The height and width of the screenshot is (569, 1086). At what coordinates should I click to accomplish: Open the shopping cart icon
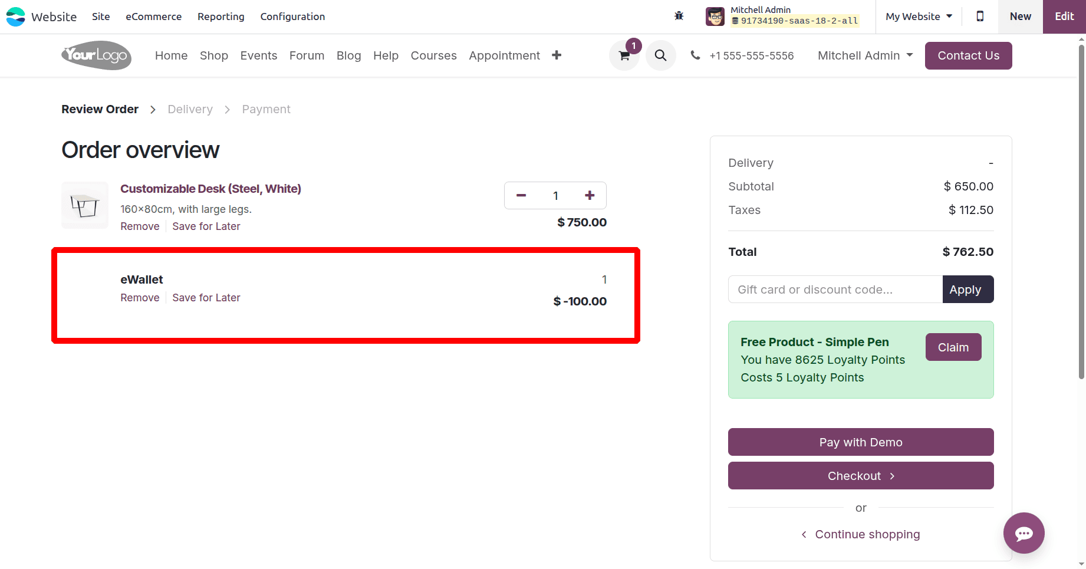pos(624,56)
